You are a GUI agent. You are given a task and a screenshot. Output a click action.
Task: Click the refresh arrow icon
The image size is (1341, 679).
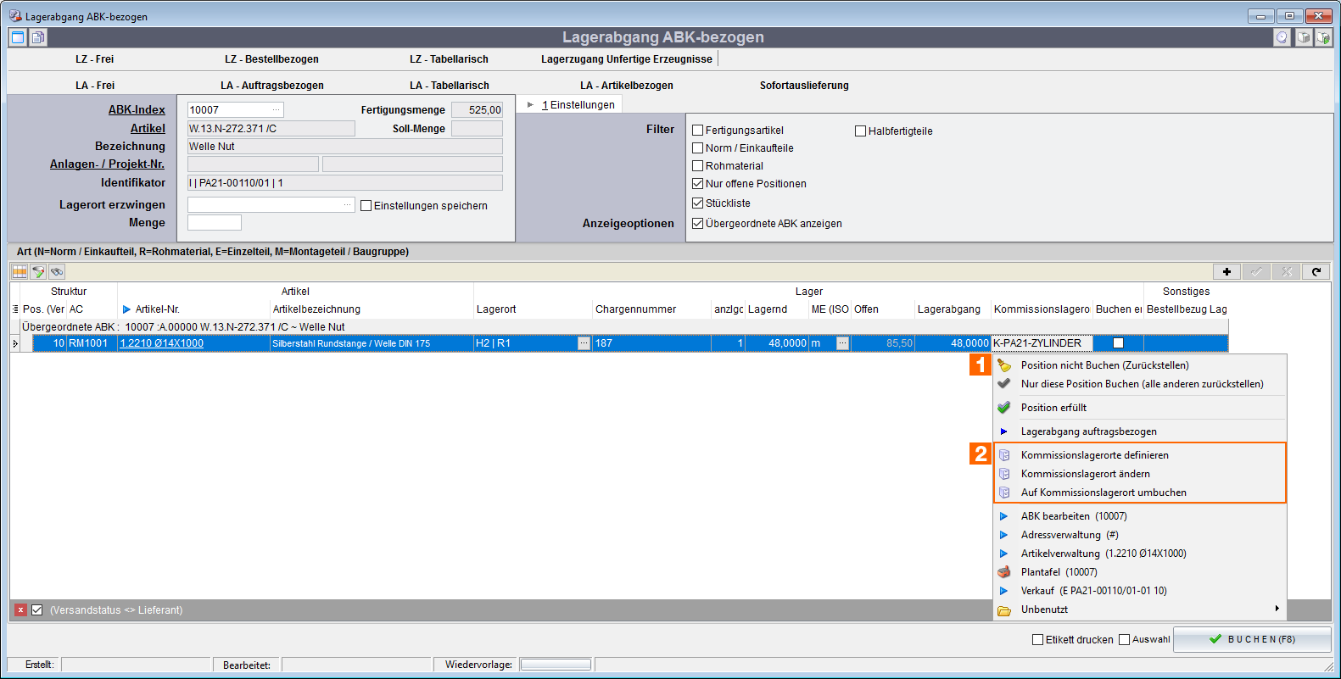[1316, 272]
